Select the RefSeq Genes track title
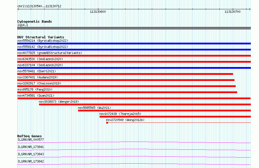 (29, 136)
